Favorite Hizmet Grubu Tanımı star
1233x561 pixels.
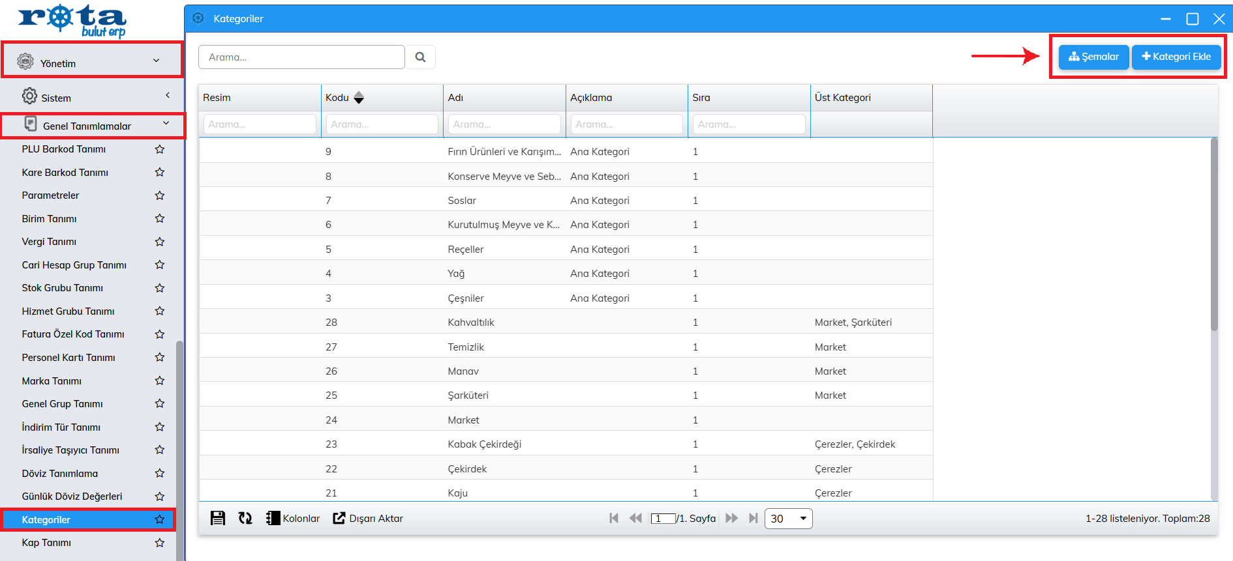pyautogui.click(x=160, y=311)
